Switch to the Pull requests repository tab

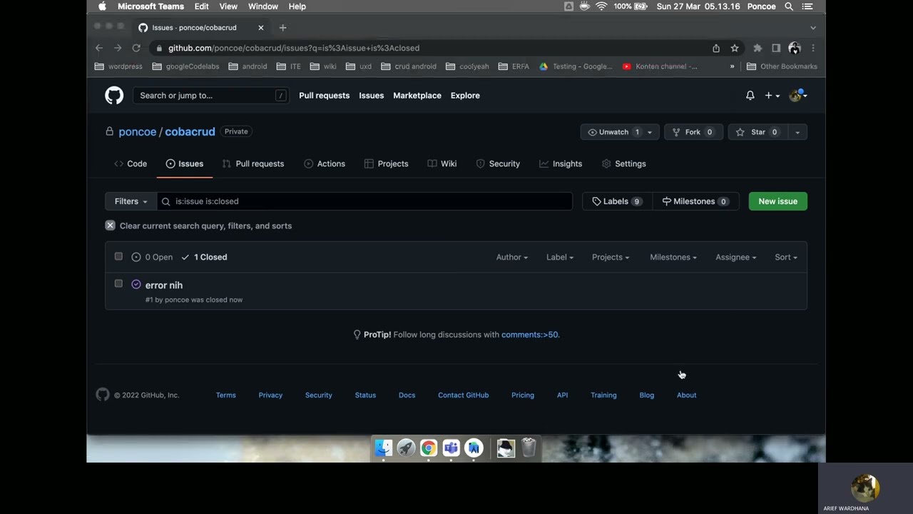pos(253,163)
